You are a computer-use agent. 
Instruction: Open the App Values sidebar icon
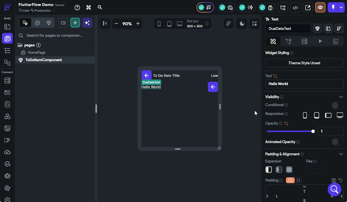7,104
